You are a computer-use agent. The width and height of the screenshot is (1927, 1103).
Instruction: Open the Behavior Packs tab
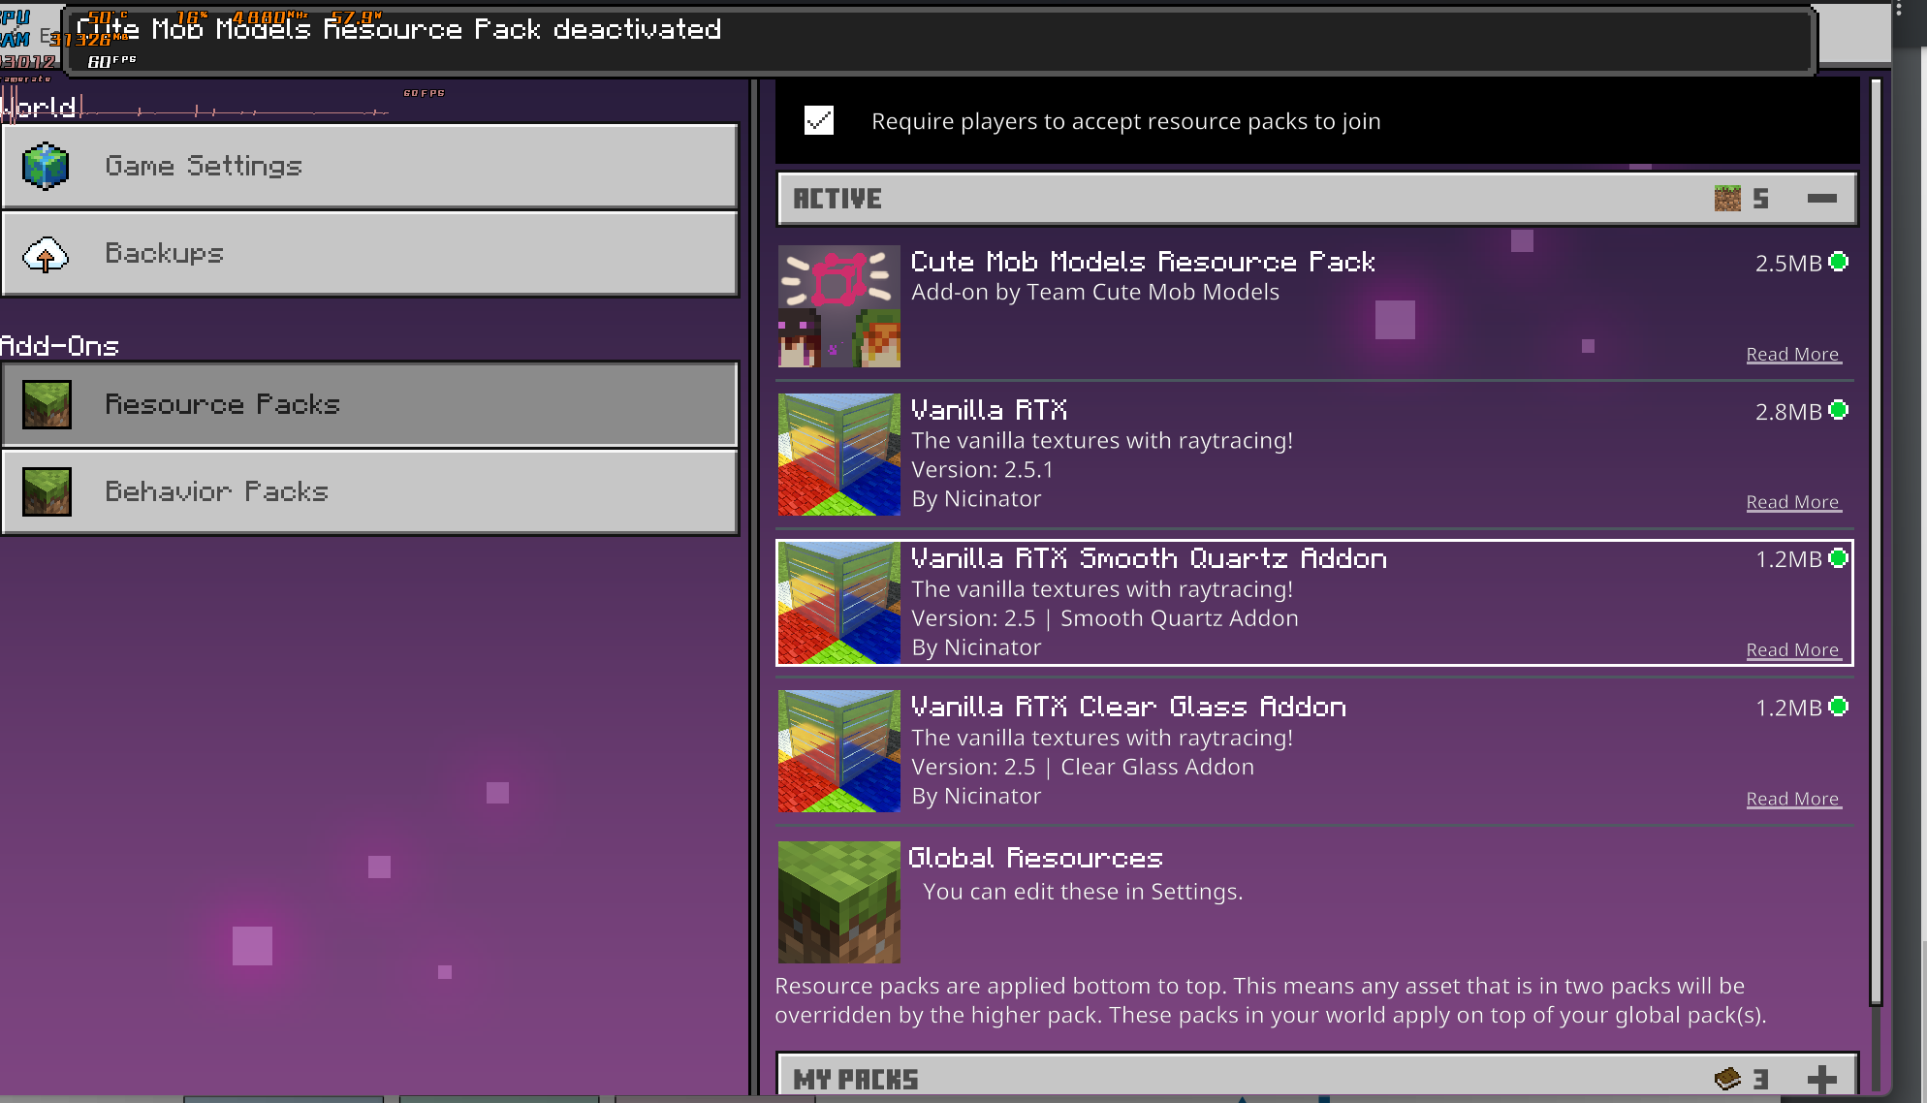coord(368,491)
